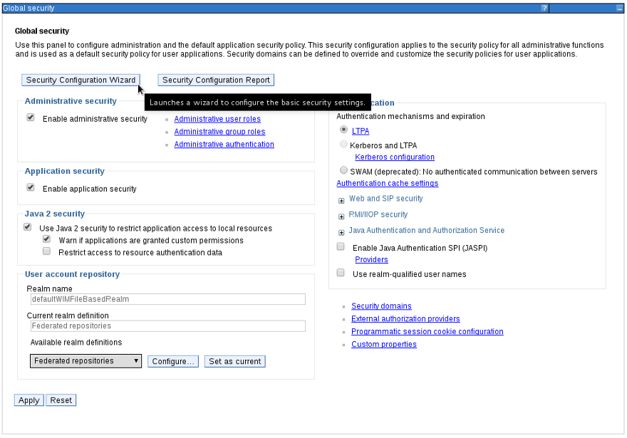
Task: Open Kerberos configuration link
Action: tap(395, 157)
